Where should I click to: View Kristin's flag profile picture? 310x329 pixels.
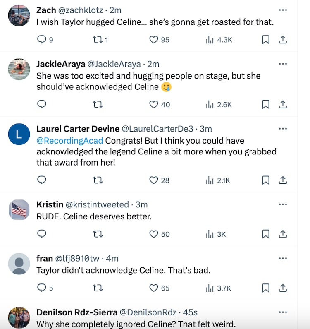(19, 210)
